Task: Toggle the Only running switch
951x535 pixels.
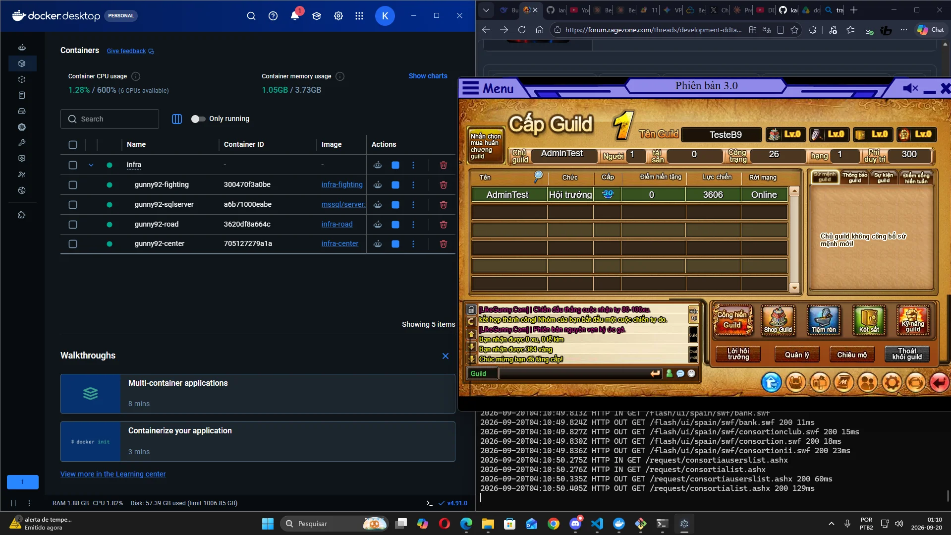Action: click(198, 119)
